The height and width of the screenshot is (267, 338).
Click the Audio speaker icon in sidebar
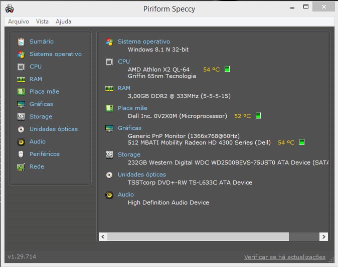tap(21, 142)
